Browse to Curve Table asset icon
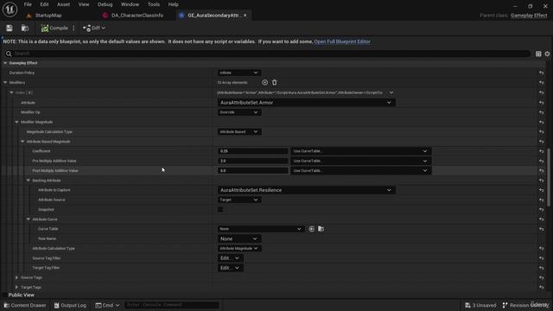 point(321,229)
